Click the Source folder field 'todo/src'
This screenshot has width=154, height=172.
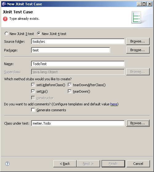pos(78,42)
